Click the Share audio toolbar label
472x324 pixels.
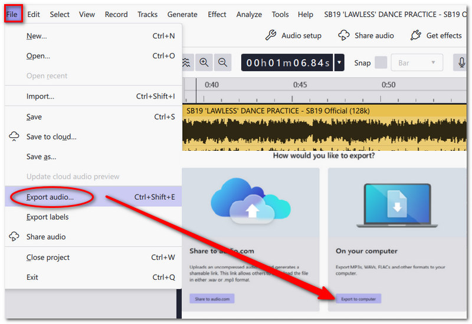(374, 35)
